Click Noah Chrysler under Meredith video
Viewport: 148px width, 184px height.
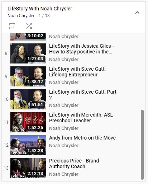click(x=64, y=128)
